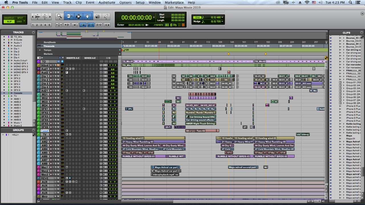Open the File menu
The image size is (365, 205).
point(35,3)
